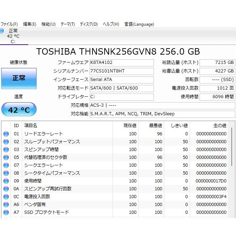Click the transfer mode field SATA/600 | SATA/600
The image size is (236, 236).
[122, 88]
